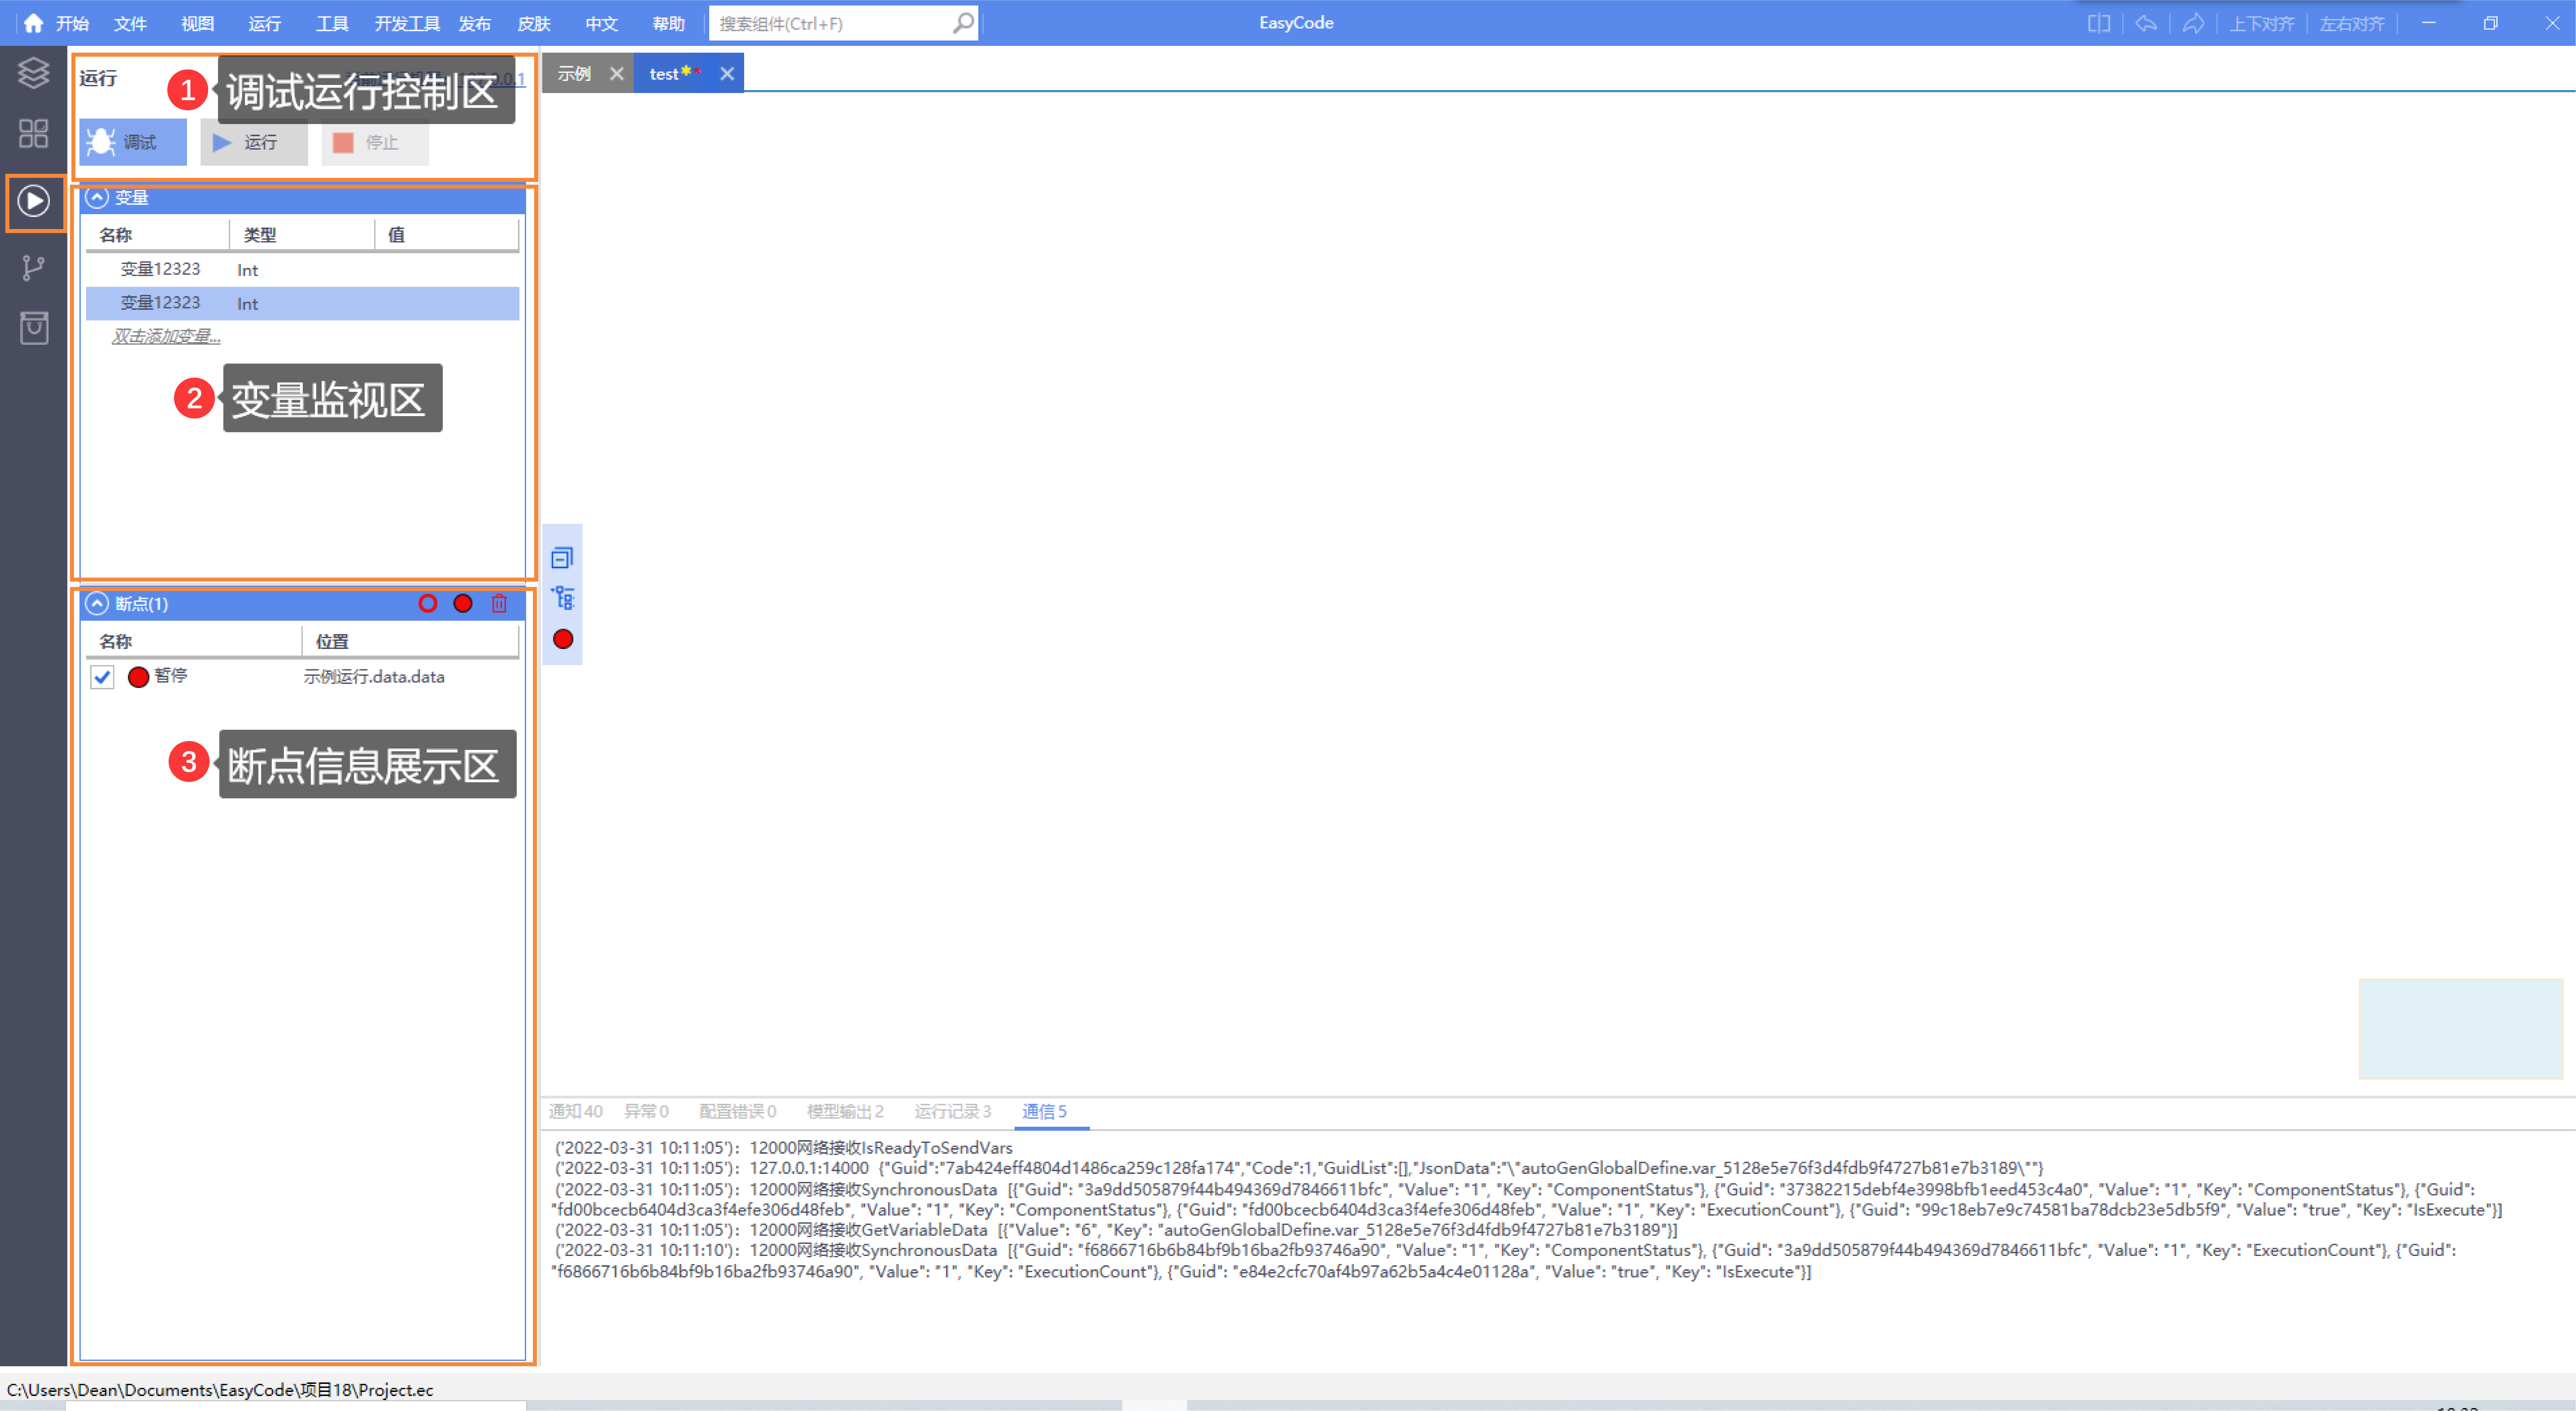Click the red trash delete breakpoints icon

[x=499, y=603]
